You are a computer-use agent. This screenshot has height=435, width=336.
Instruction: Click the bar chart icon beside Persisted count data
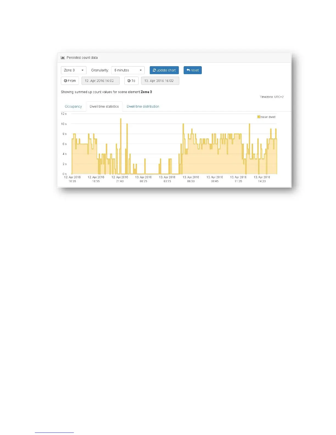[x=63, y=58]
